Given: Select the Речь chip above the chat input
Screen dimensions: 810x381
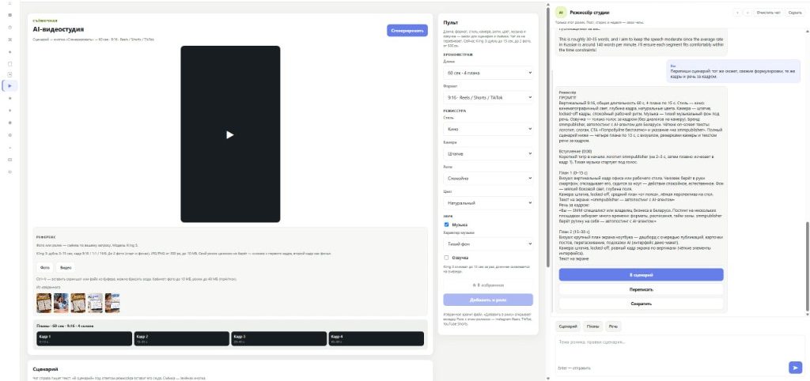Looking at the screenshot, I should (613, 326).
